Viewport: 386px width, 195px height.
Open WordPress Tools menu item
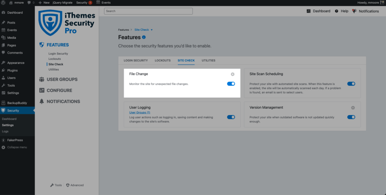coord(11,85)
